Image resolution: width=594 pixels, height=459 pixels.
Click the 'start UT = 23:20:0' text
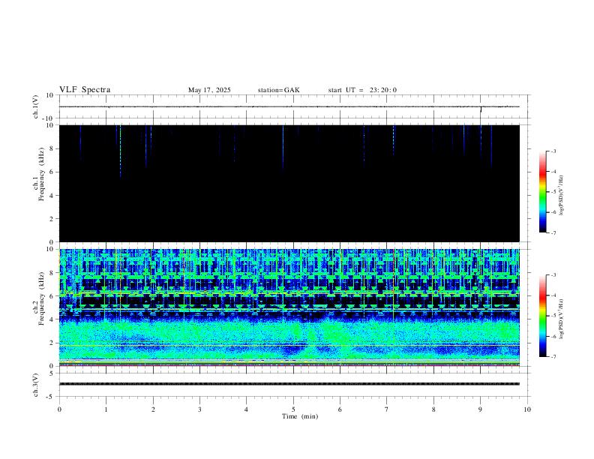tap(362, 90)
